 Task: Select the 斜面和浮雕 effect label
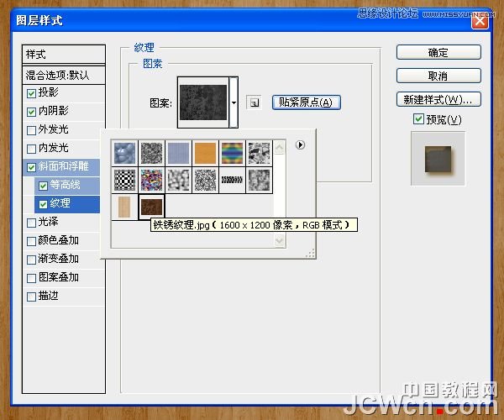coord(63,166)
